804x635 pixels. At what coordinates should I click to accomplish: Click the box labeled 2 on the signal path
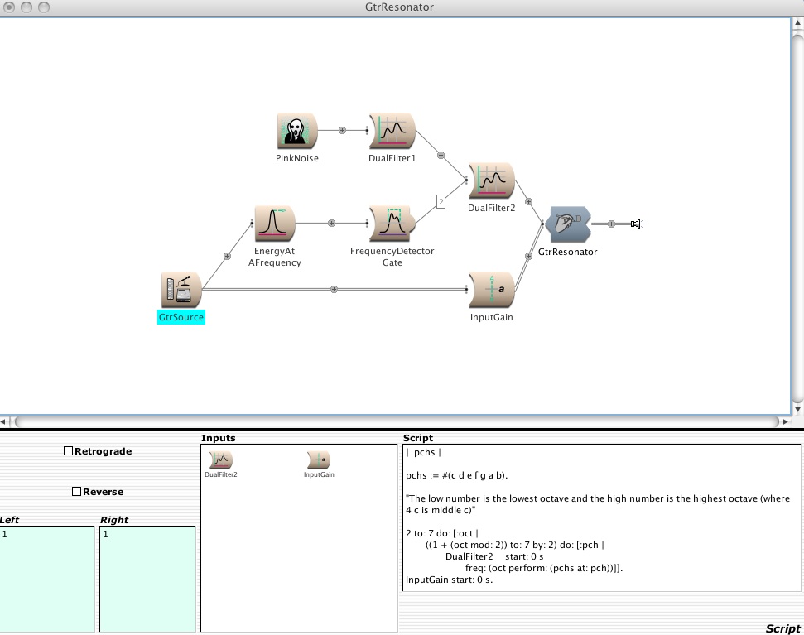(441, 201)
